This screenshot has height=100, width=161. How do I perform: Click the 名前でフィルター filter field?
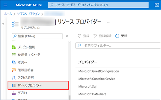118,45
